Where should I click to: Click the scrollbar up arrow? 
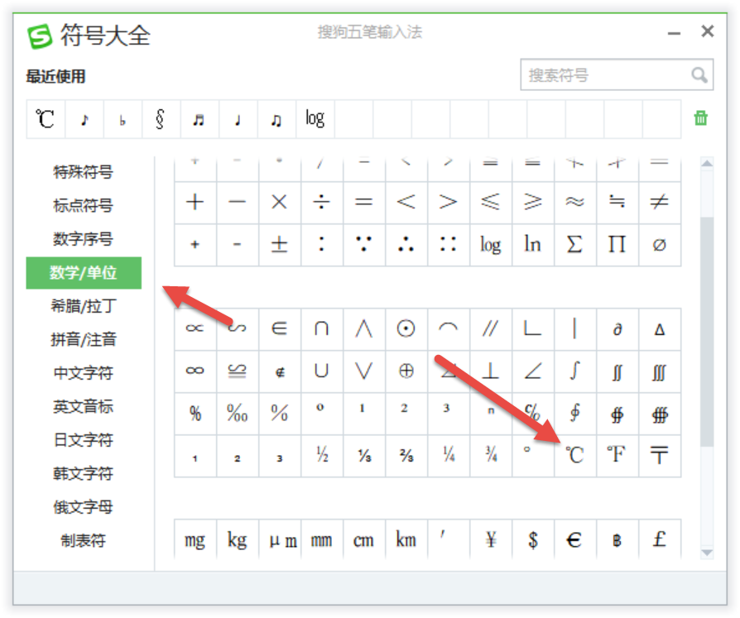click(x=707, y=163)
